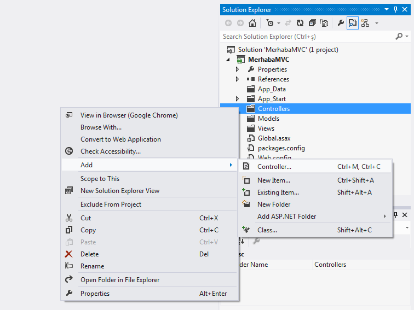Click the Existing Item icon in submenu
The height and width of the screenshot is (310, 414).
(x=246, y=192)
